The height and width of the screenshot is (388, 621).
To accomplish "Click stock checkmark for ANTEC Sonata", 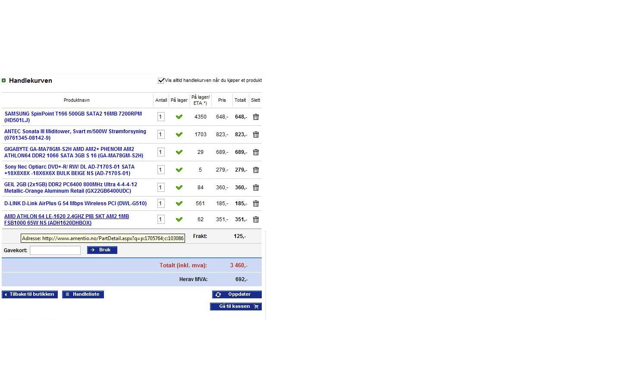I will pyautogui.click(x=179, y=135).
